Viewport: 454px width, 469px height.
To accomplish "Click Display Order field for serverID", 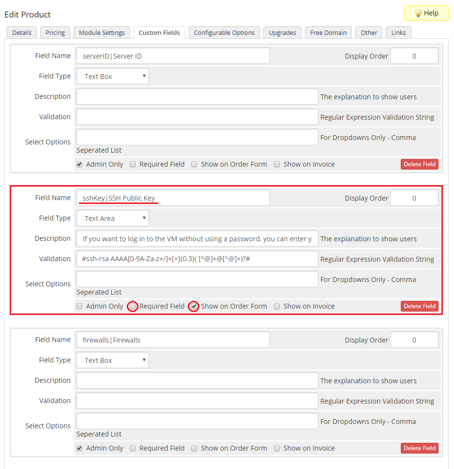I will click(x=414, y=56).
